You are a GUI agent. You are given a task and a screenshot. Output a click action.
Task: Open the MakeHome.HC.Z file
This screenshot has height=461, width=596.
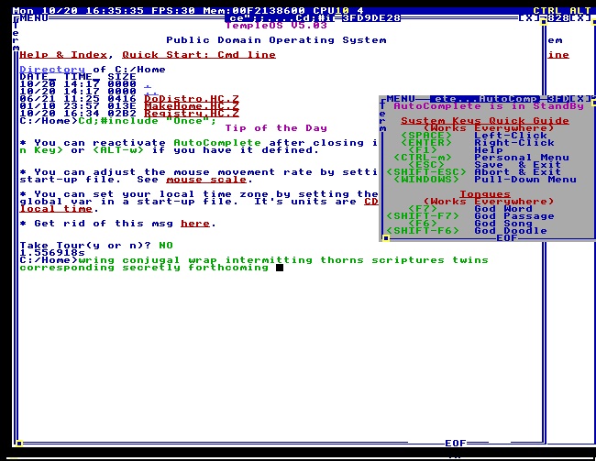192,106
